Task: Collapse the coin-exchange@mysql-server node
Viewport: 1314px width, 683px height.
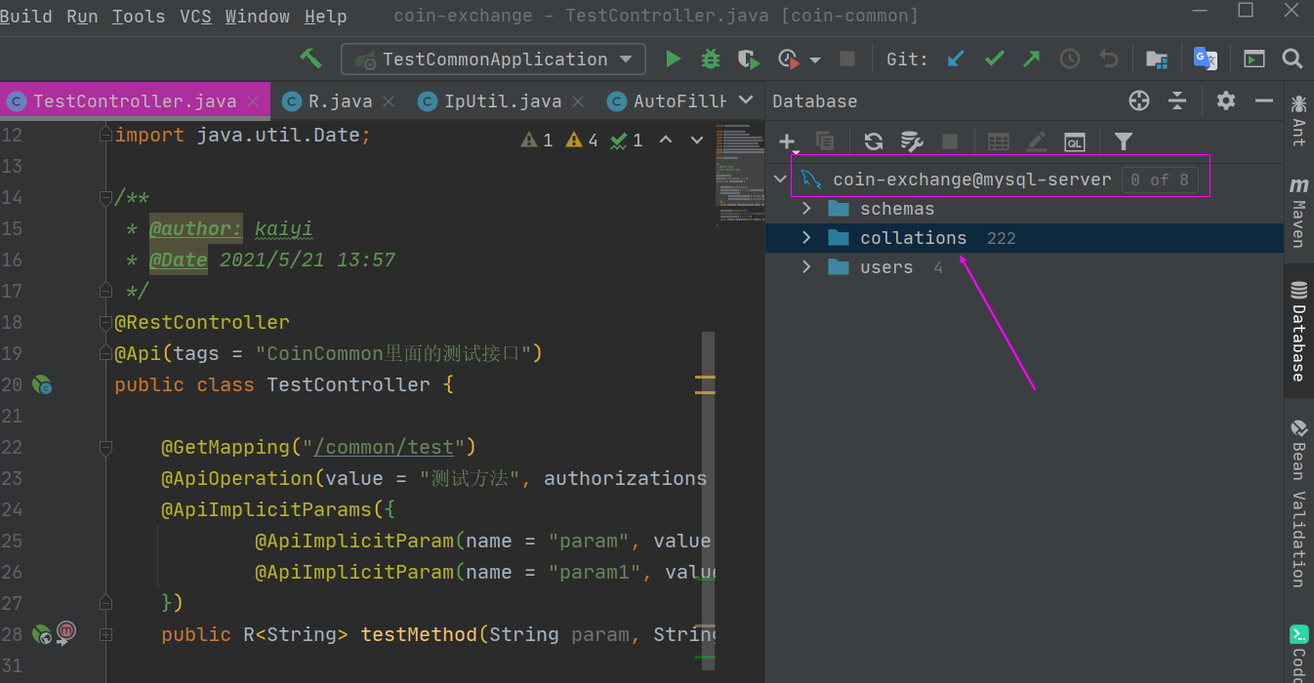Action: click(x=780, y=180)
